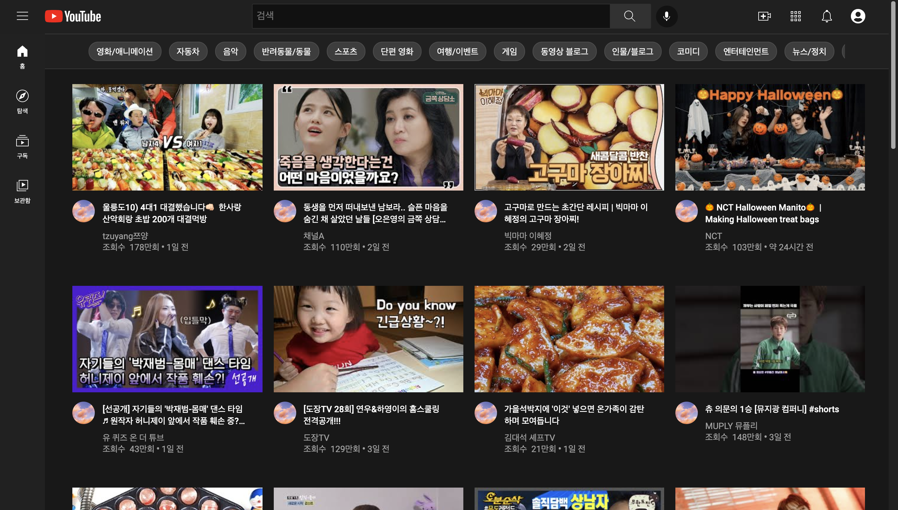Click the 홈 (Home) icon
The width and height of the screenshot is (898, 510).
tap(22, 51)
